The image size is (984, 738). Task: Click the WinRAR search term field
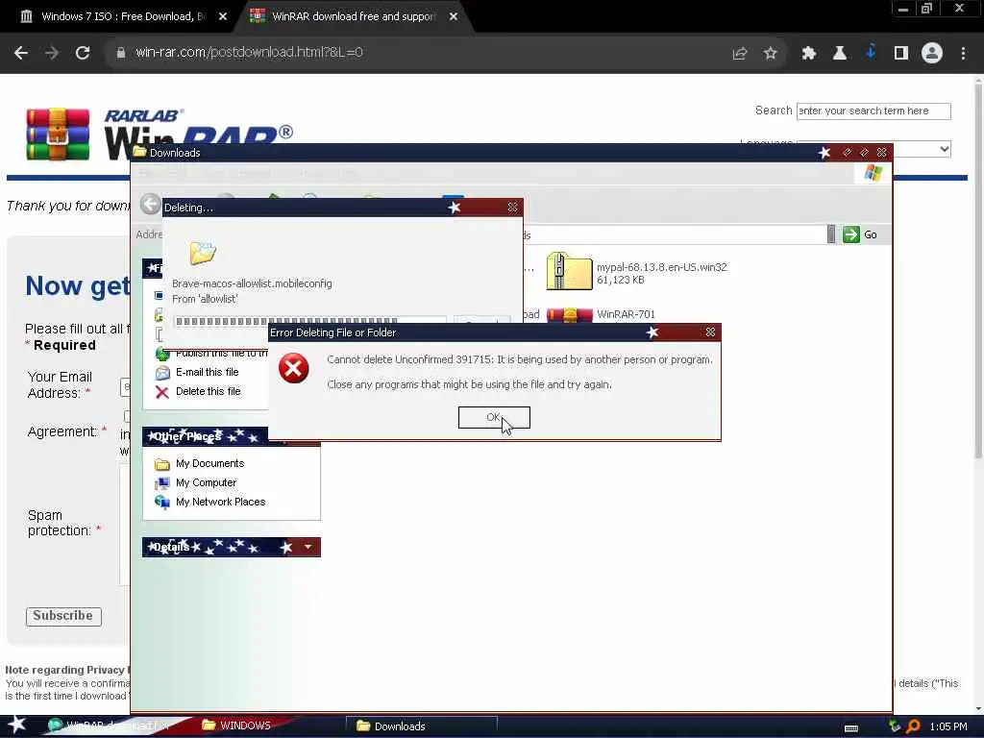pos(873,111)
